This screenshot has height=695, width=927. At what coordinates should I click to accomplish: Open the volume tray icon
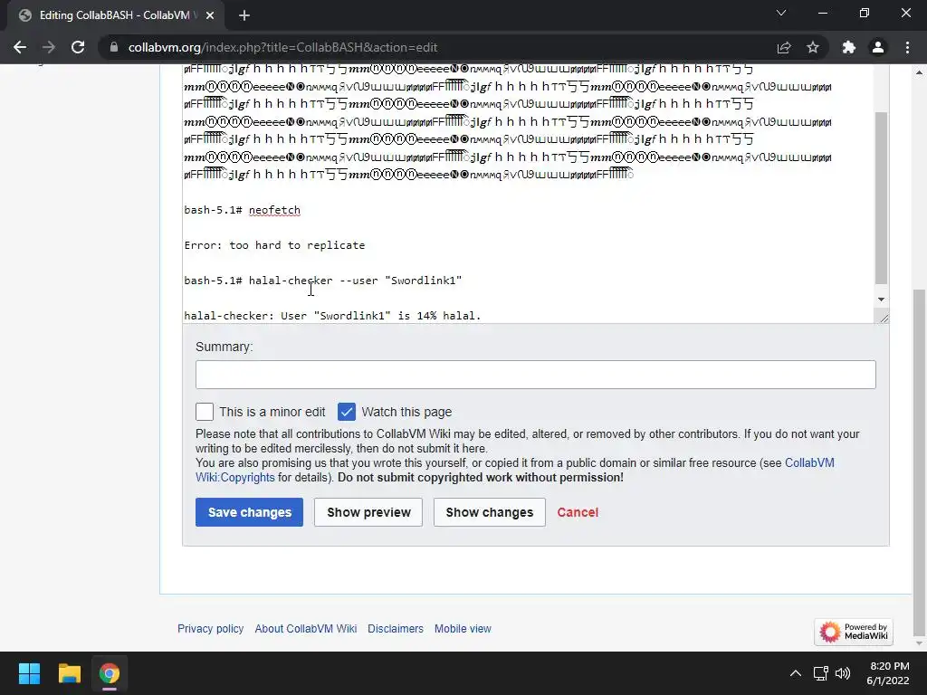point(843,673)
